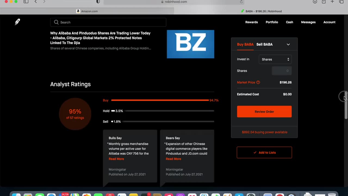Click the Estimated Cost $0.00 value
This screenshot has height=196, width=348.
[287, 94]
